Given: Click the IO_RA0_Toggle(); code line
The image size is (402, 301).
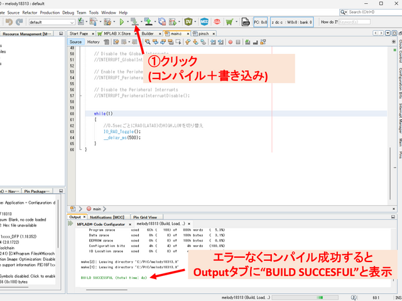Looking at the screenshot, I should [122, 132].
